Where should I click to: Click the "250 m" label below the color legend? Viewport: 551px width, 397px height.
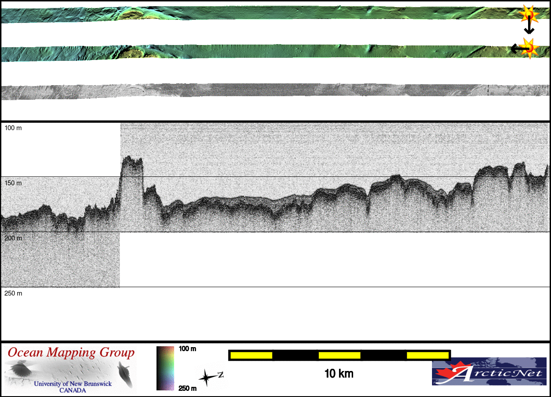click(x=187, y=388)
